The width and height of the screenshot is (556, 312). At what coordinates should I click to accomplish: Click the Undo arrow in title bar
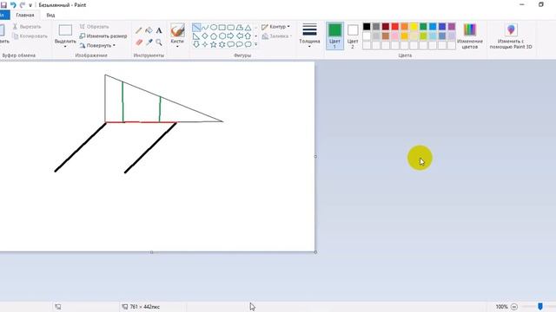(13, 5)
